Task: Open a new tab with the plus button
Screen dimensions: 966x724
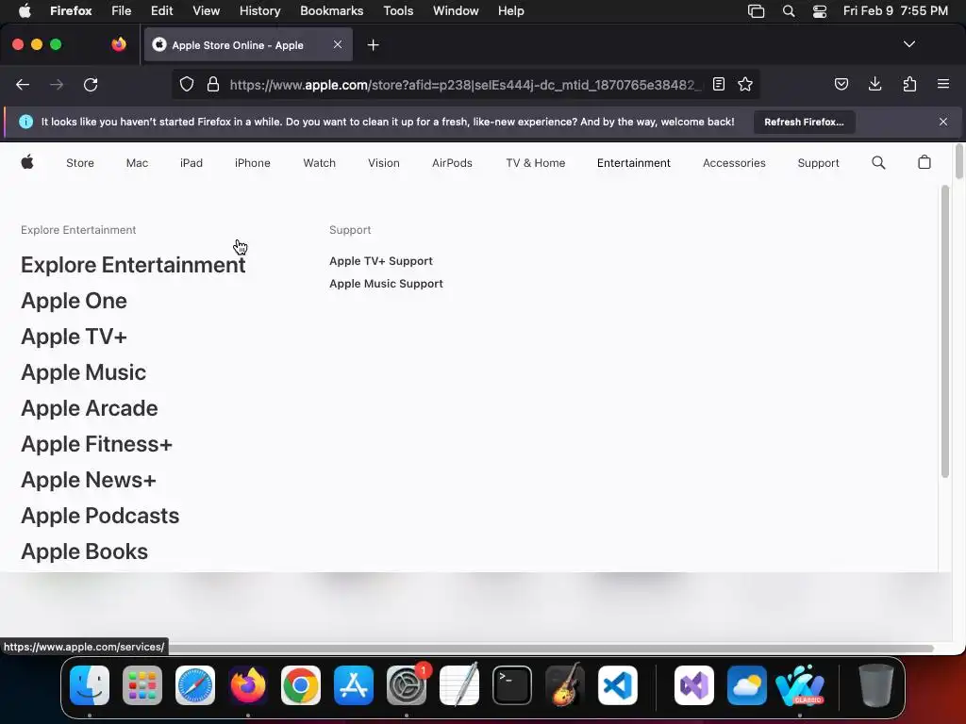Action: pos(373,45)
